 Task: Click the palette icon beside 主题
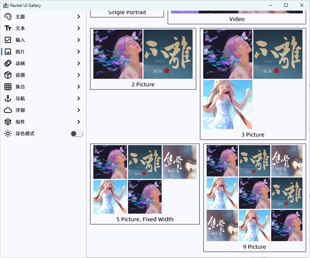pyautogui.click(x=8, y=17)
